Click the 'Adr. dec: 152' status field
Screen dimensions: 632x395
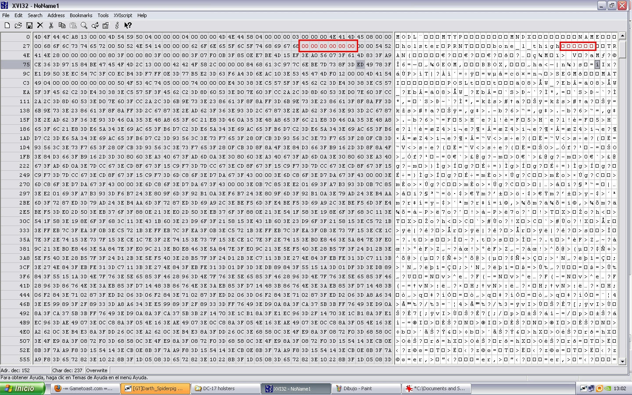point(25,370)
